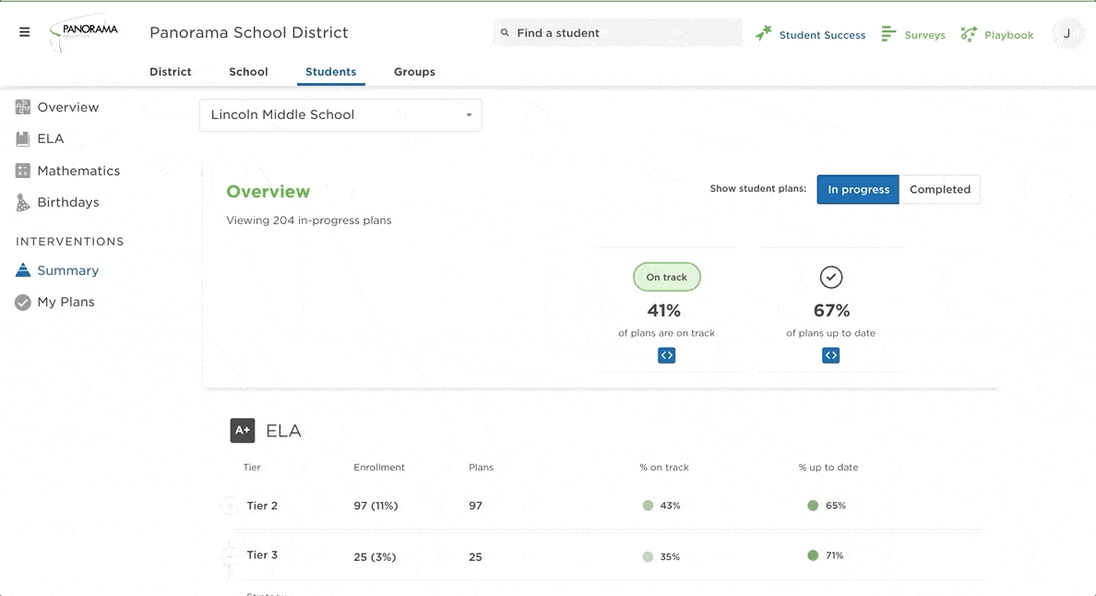Open Overview in the sidebar
This screenshot has width=1096, height=596.
tap(67, 107)
